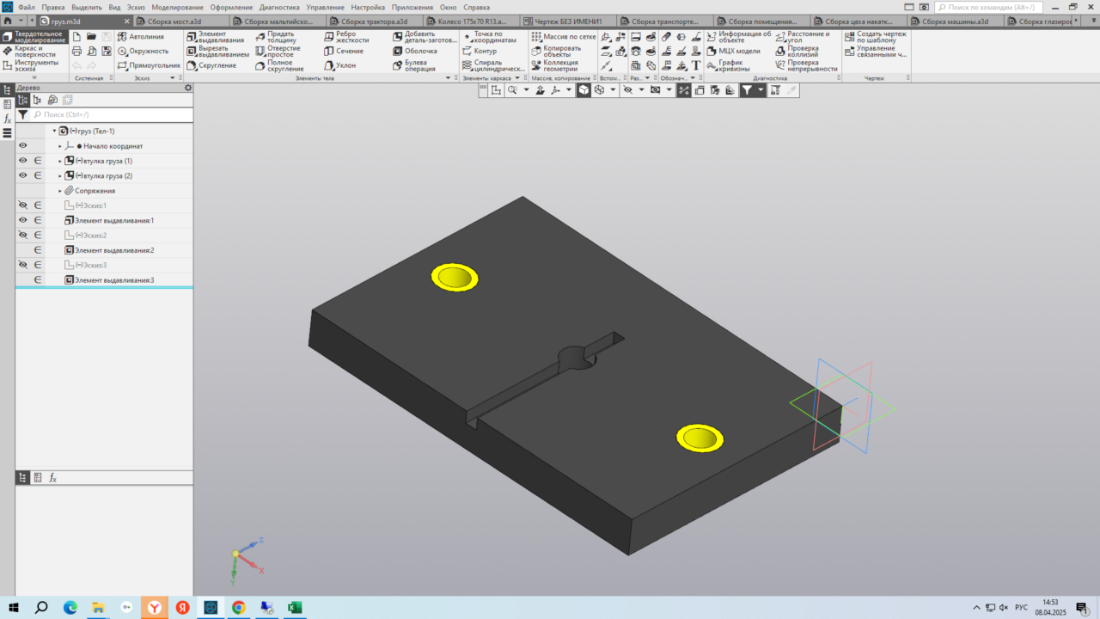
Task: Expand втулка груза (1) node
Action: 60,161
